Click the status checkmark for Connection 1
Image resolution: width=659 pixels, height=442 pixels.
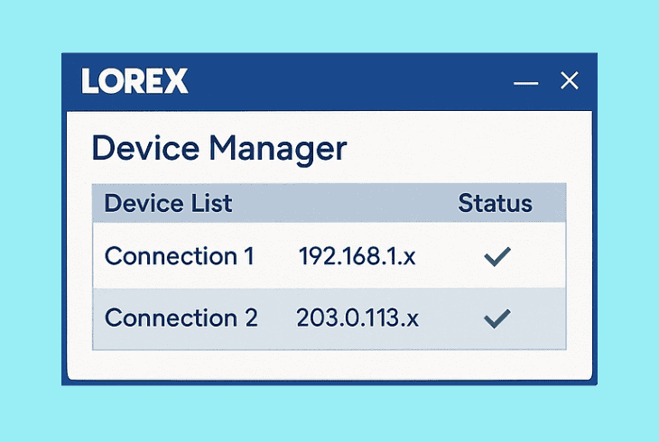tap(497, 256)
